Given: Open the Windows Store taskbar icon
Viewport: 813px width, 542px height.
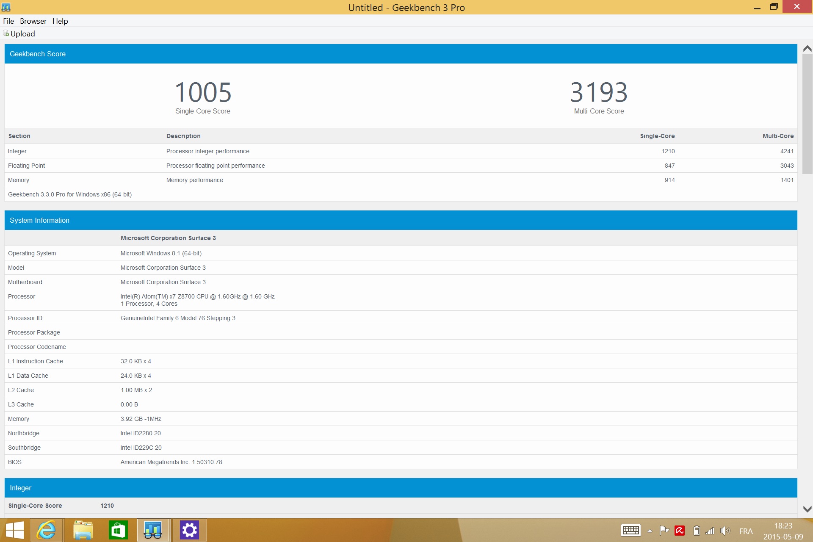Looking at the screenshot, I should pyautogui.click(x=118, y=530).
